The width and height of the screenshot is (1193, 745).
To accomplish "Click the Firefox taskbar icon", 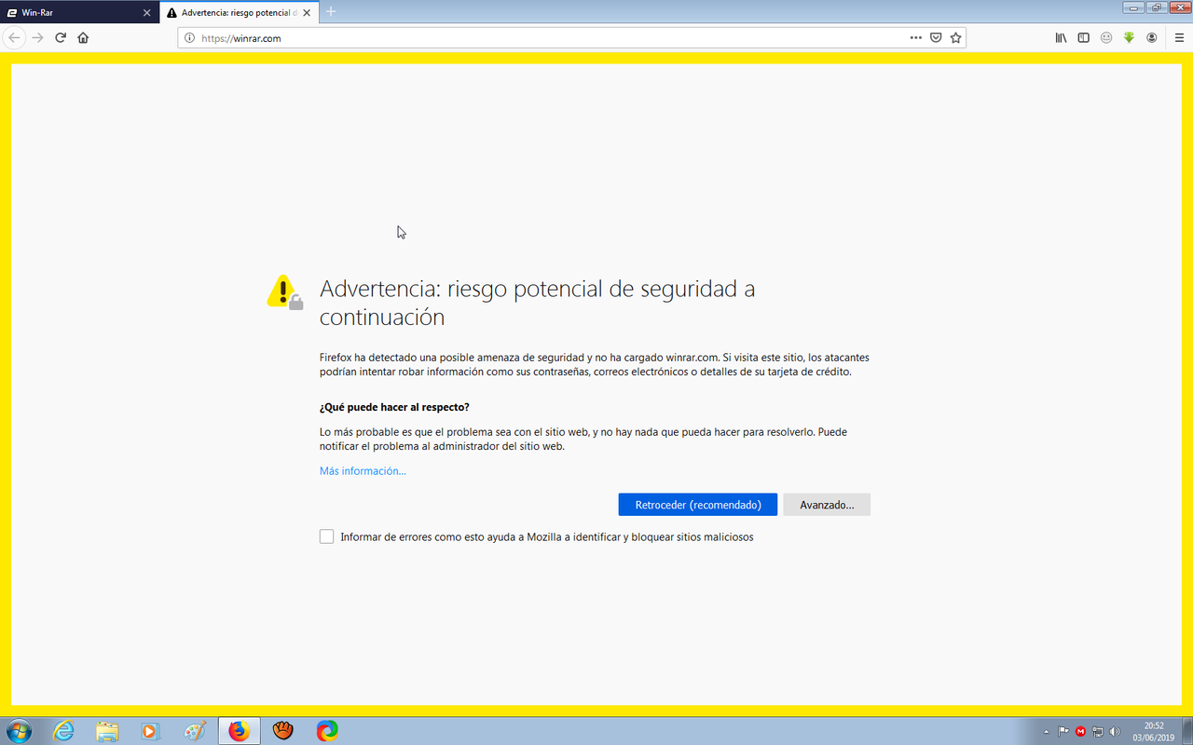I will click(x=240, y=731).
